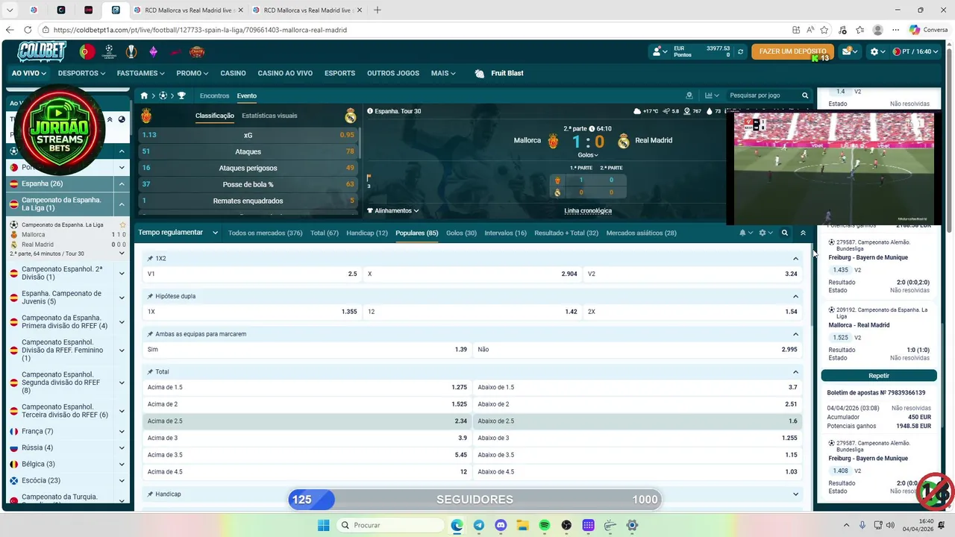Click the Repetir bet button
The width and height of the screenshot is (955, 537).
point(879,376)
